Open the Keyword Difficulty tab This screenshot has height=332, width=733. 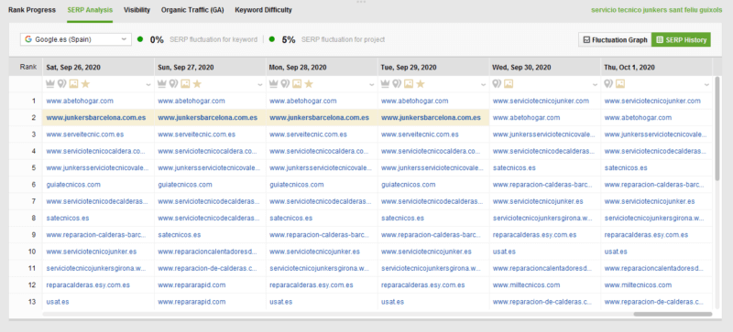[x=263, y=10]
